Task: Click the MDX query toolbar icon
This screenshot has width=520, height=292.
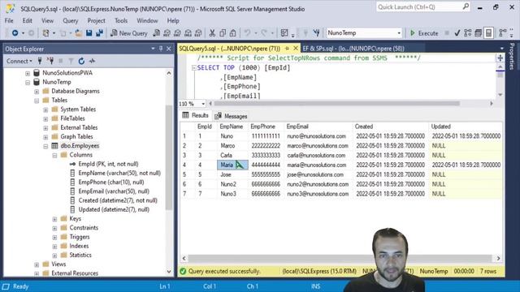Action: (167, 32)
